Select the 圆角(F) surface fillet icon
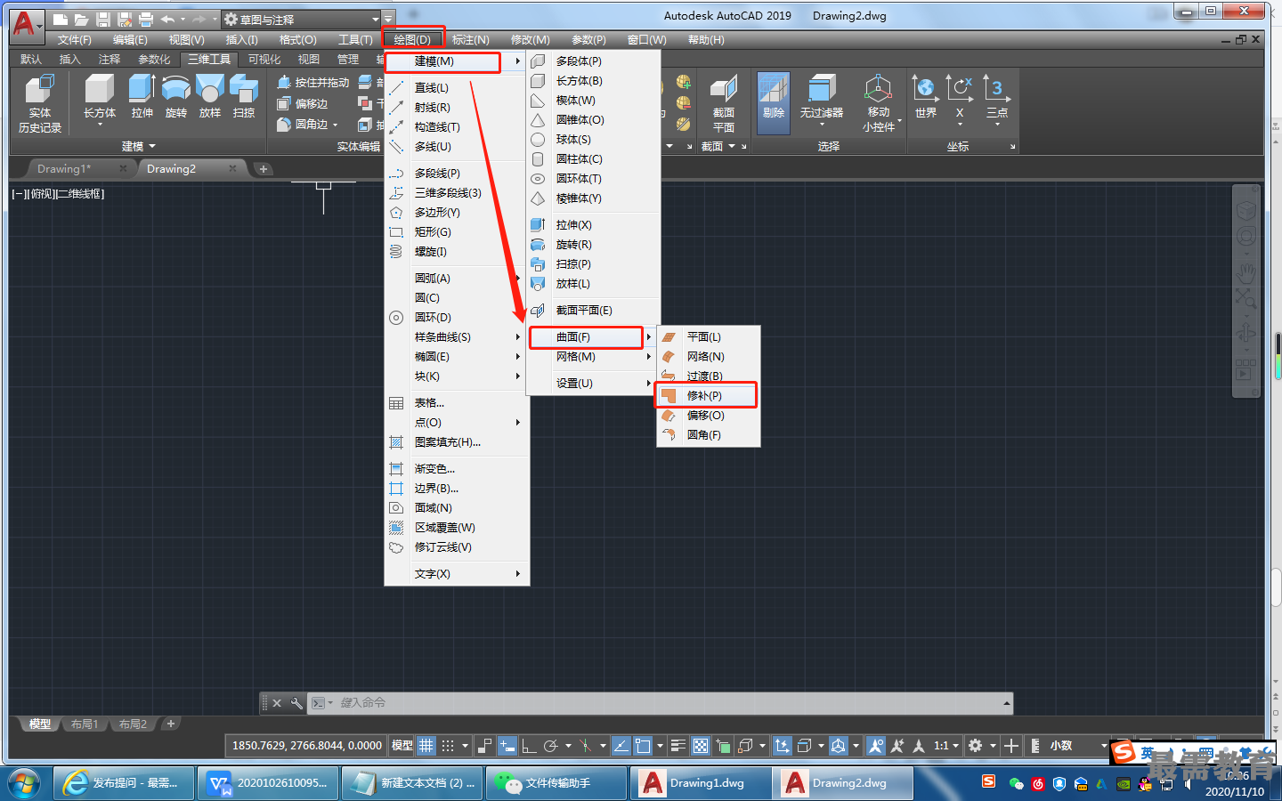 (669, 435)
